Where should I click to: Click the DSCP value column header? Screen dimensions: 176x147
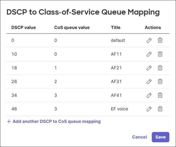23,27
